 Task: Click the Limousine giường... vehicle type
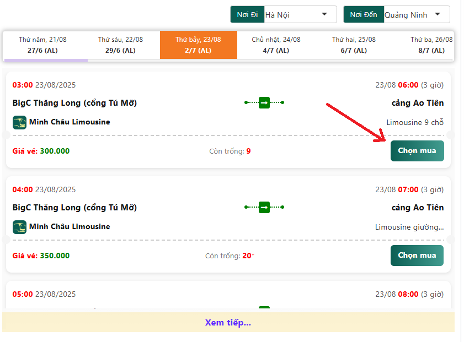[409, 227]
